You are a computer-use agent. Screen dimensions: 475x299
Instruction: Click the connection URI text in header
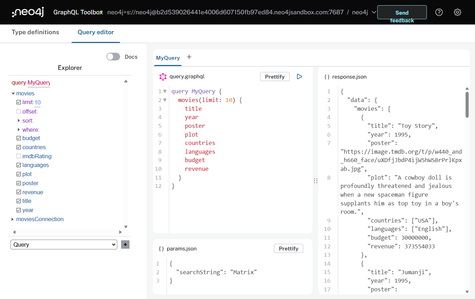tap(225, 12)
